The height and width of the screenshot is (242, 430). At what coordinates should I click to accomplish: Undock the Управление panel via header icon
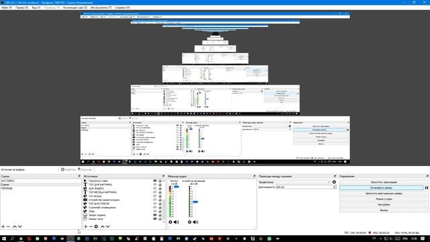click(427, 176)
